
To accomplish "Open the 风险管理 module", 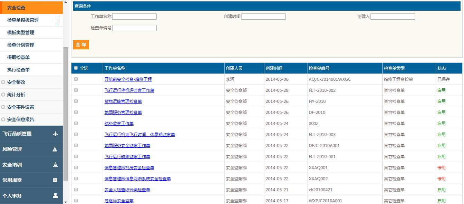I will coord(31,149).
